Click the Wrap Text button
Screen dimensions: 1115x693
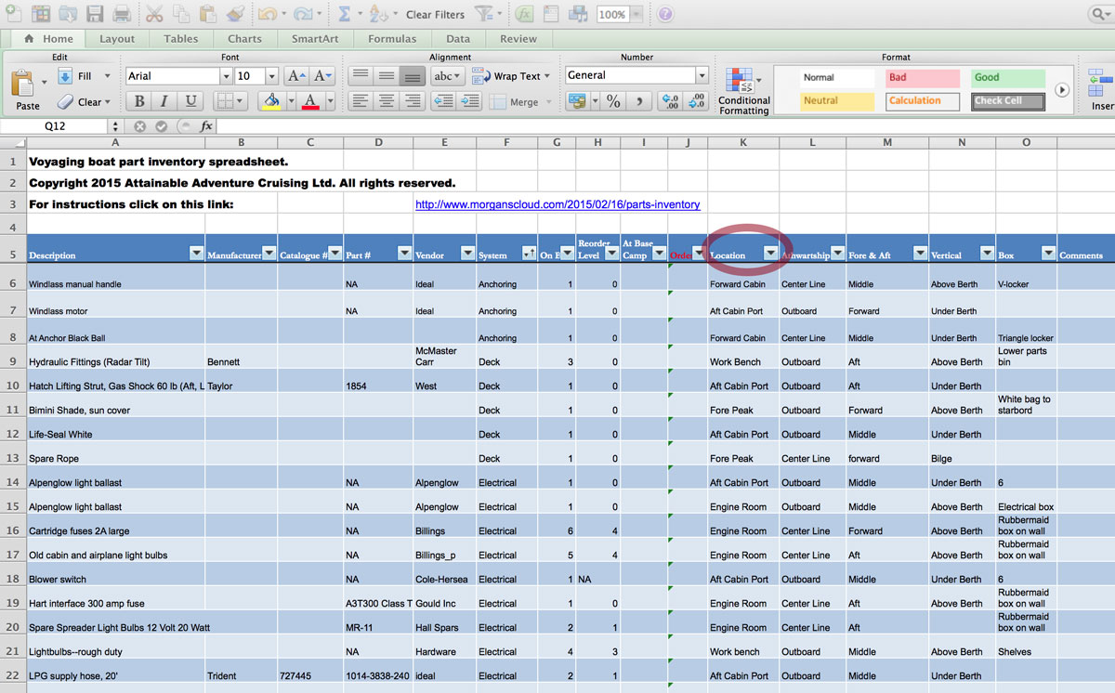[510, 76]
